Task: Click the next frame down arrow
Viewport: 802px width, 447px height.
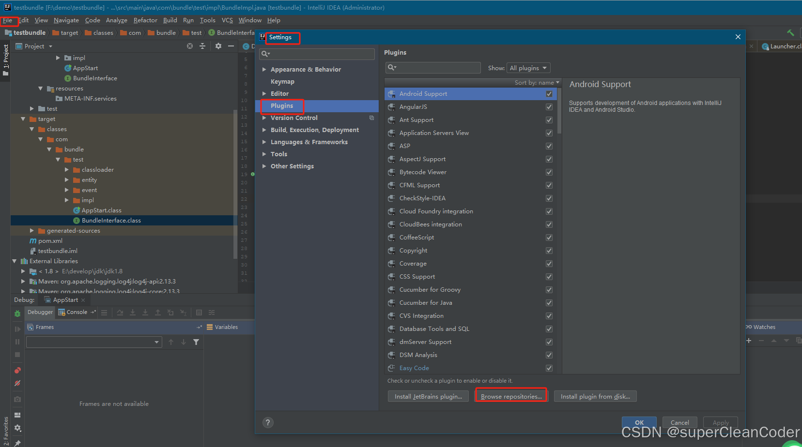Action: click(x=184, y=342)
